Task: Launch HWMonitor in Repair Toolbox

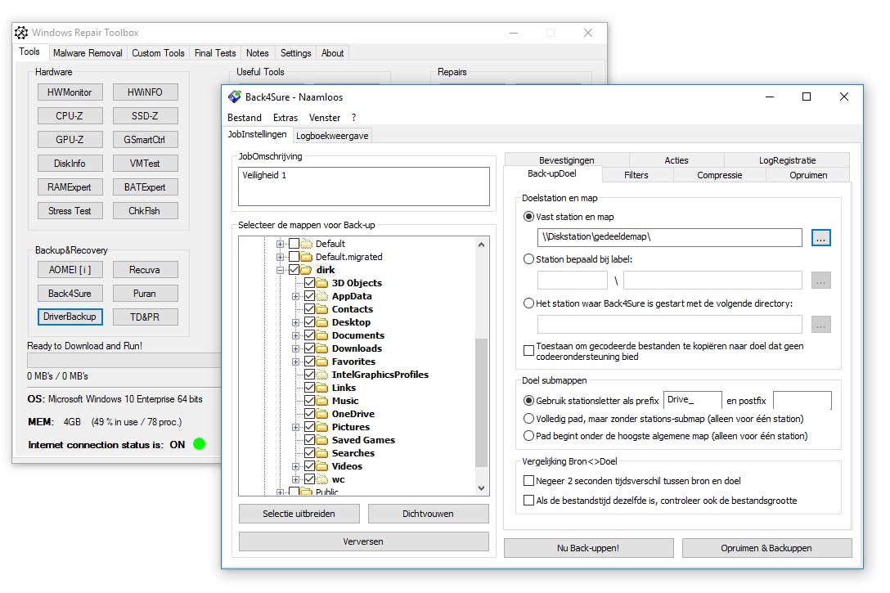Action: 70,92
